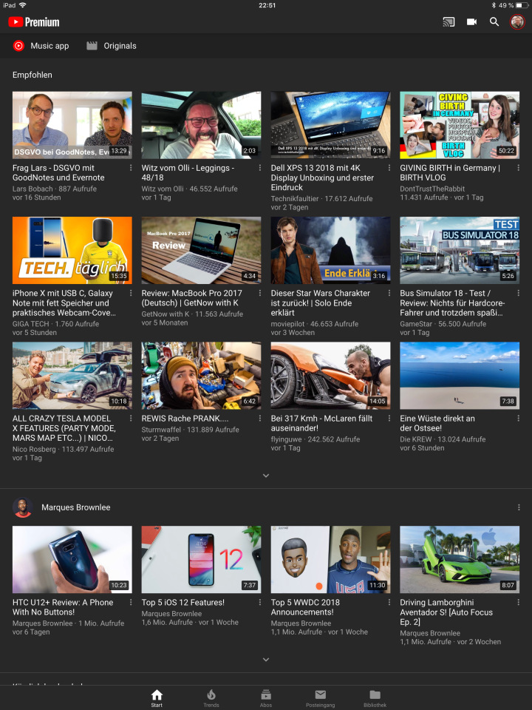Image resolution: width=532 pixels, height=710 pixels.
Task: Click the YouTube Premium logo
Action: pos(34,22)
